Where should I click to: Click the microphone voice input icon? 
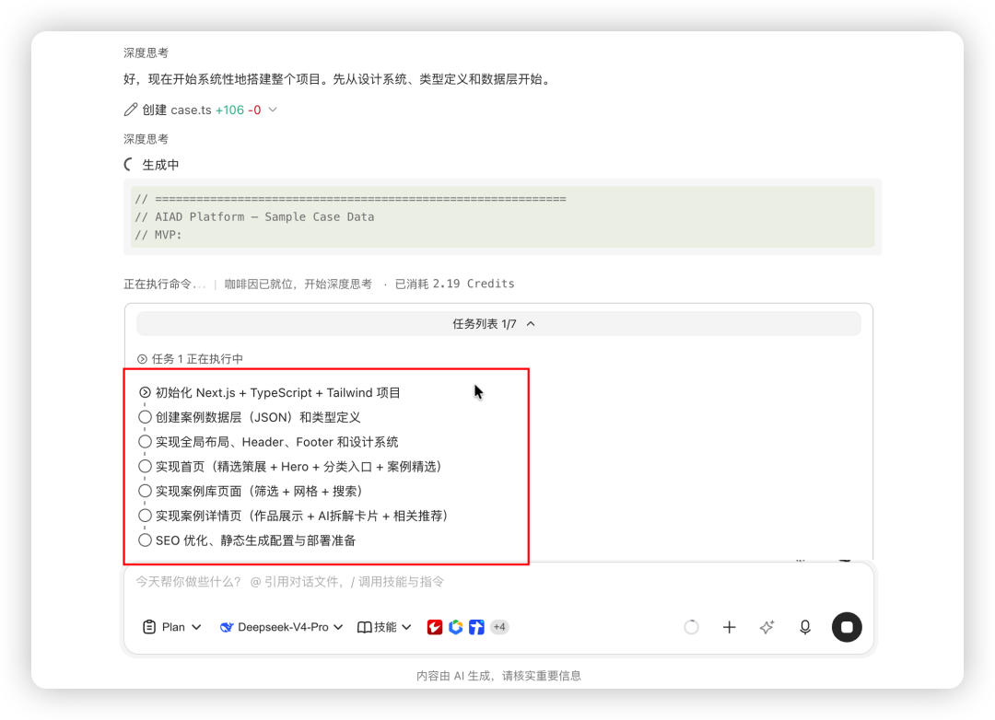tap(804, 627)
